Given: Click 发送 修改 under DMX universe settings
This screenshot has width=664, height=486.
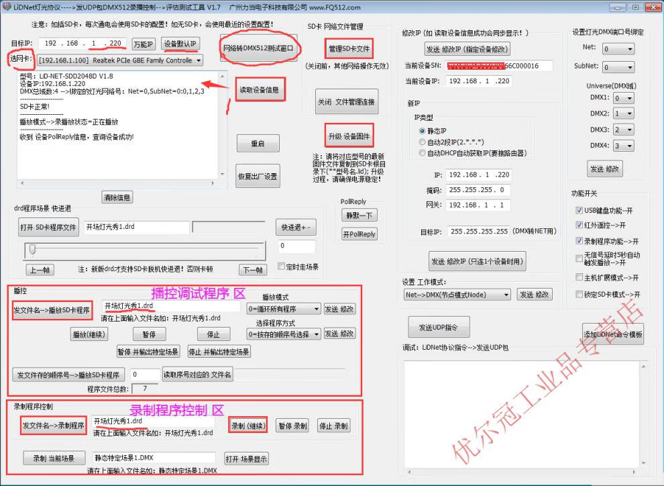Looking at the screenshot, I should click(x=605, y=168).
